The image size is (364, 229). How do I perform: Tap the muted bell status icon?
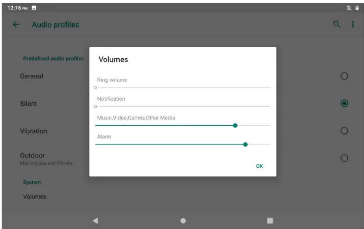349,8
